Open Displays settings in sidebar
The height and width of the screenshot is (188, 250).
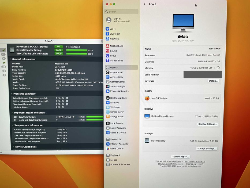point(112,103)
